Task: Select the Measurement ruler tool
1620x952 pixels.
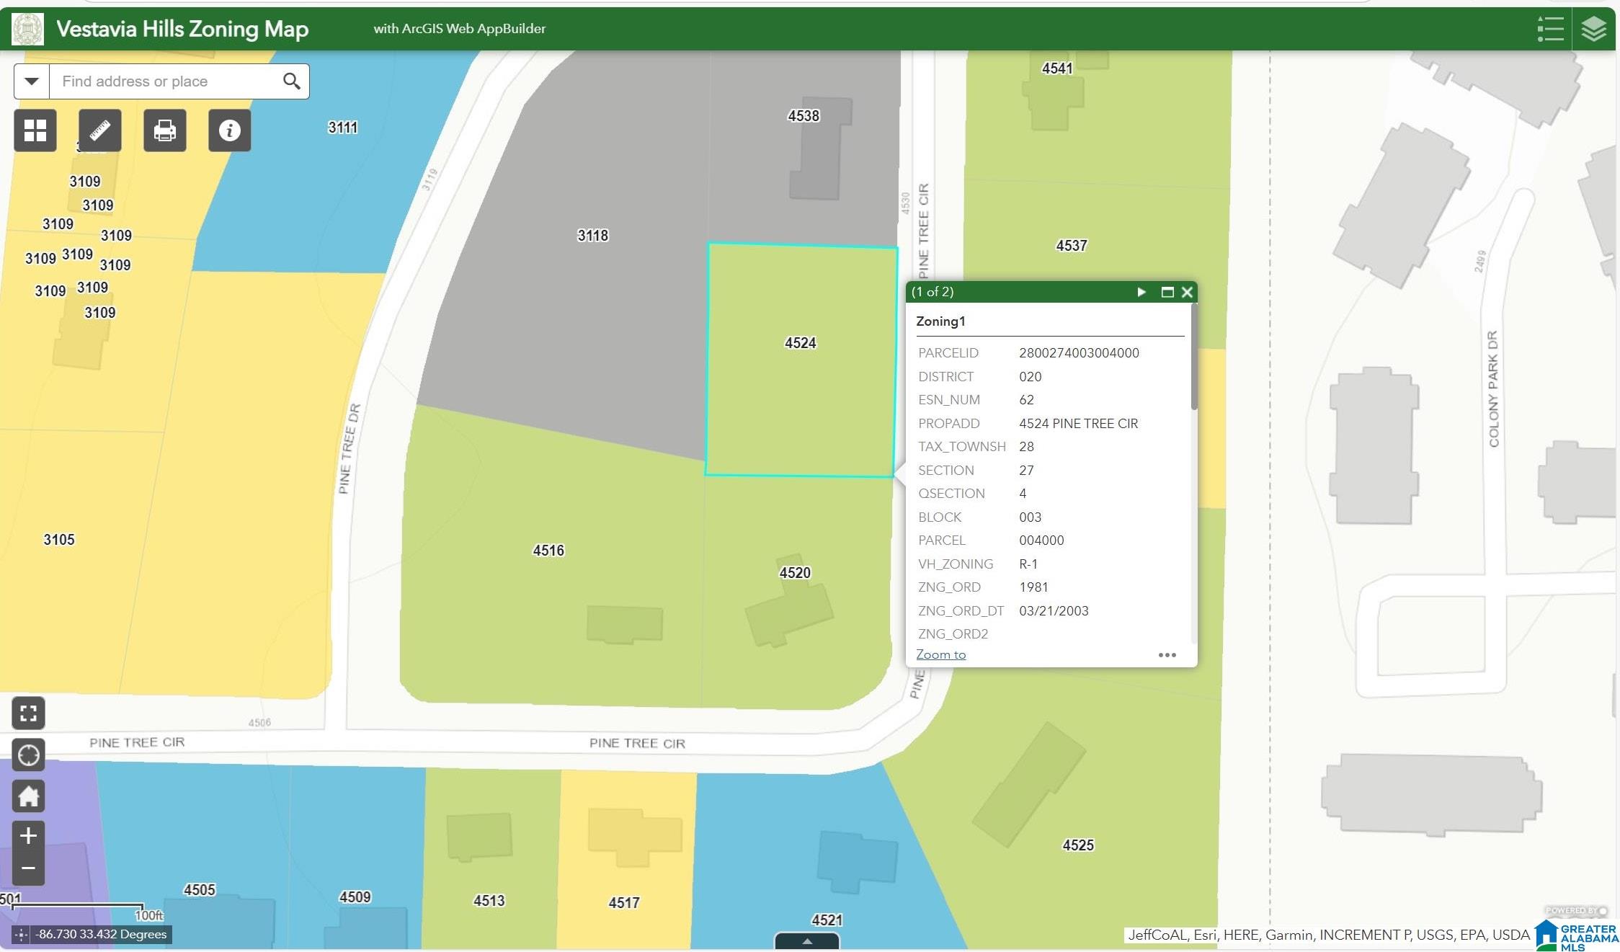Action: (x=99, y=130)
